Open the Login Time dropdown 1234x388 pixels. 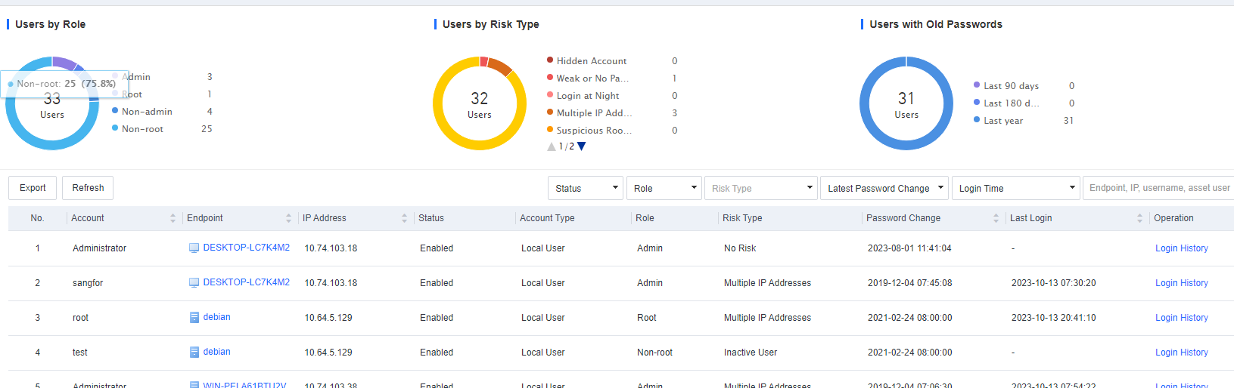pyautogui.click(x=1016, y=188)
